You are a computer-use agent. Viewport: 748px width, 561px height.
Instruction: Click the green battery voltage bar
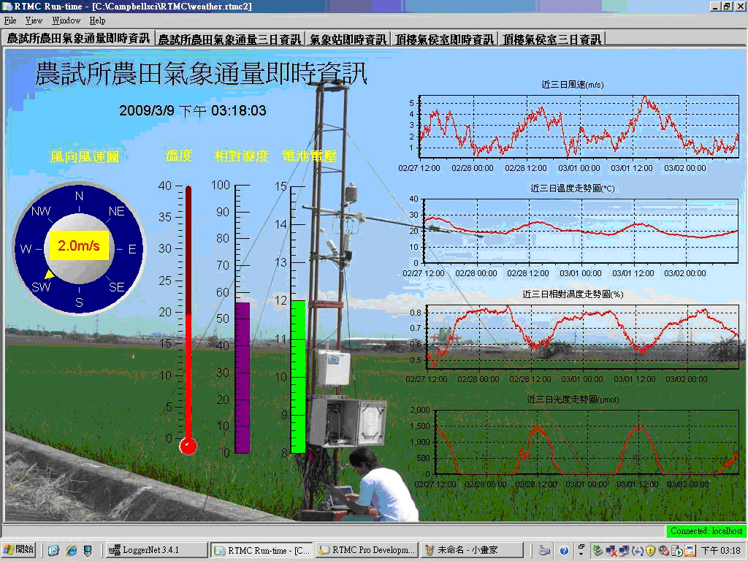[x=298, y=376]
